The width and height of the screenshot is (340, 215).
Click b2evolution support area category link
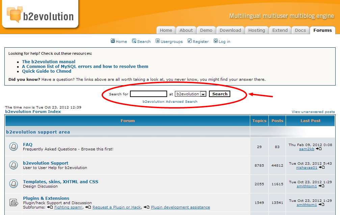coord(38,132)
